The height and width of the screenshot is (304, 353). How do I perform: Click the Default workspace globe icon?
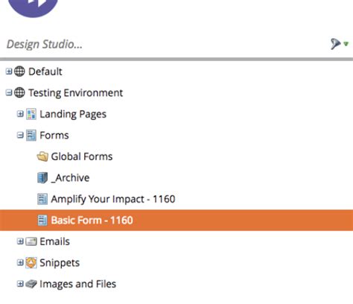tap(19, 72)
